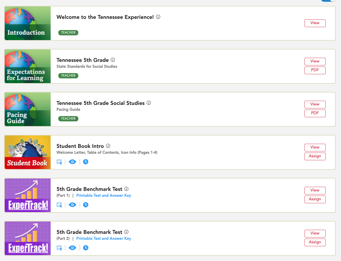This screenshot has height=261, width=341.
Task: Click the Student Book Intro title
Action: point(80,146)
